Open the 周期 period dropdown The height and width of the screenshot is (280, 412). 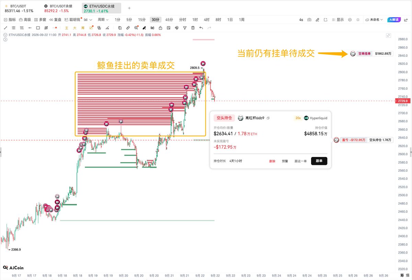[103, 20]
